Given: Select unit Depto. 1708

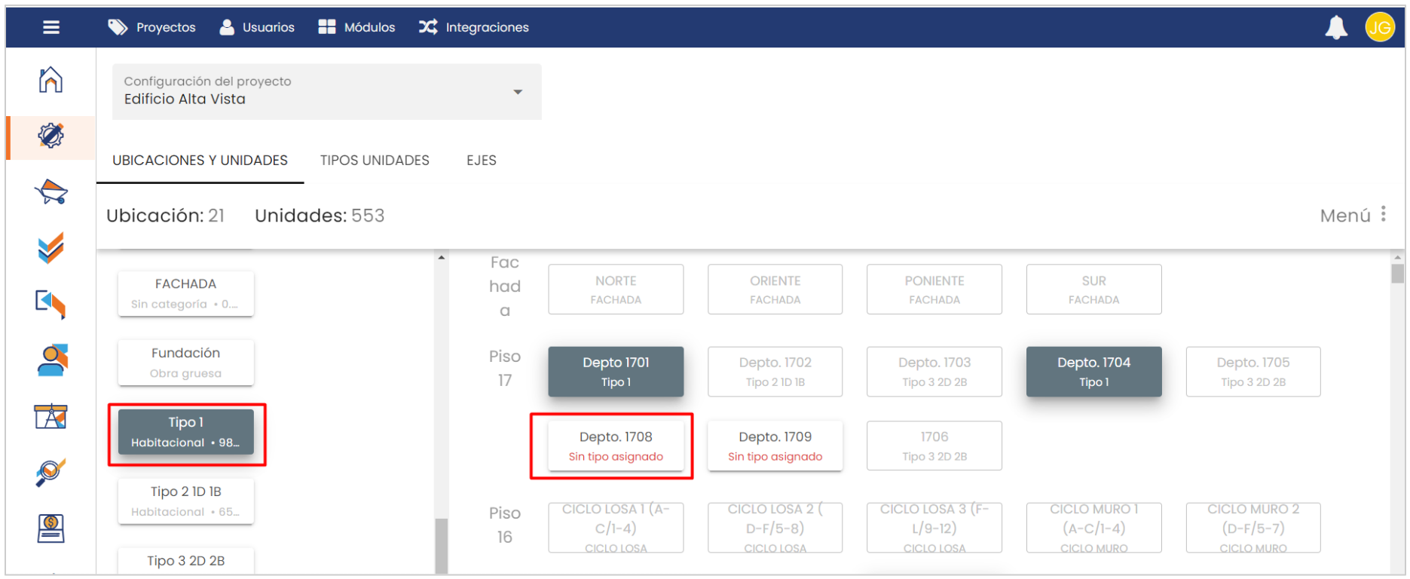Looking at the screenshot, I should (616, 446).
